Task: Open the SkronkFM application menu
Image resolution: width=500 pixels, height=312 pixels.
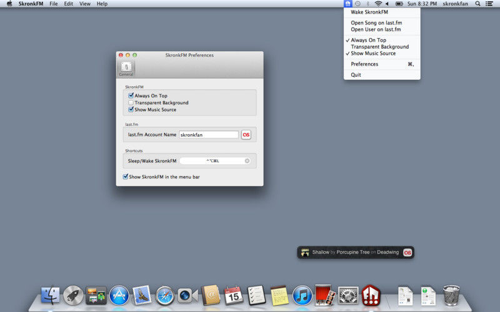Action: tap(31, 4)
